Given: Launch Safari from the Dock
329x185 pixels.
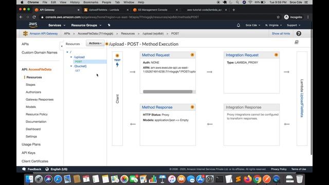Looking at the screenshot, I should (x=58, y=179).
